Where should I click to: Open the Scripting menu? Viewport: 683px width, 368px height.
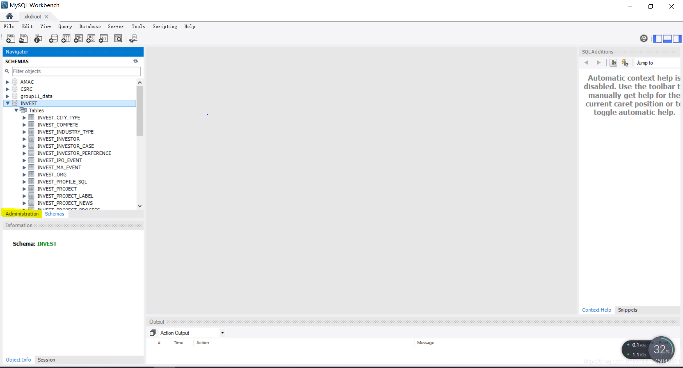click(165, 26)
